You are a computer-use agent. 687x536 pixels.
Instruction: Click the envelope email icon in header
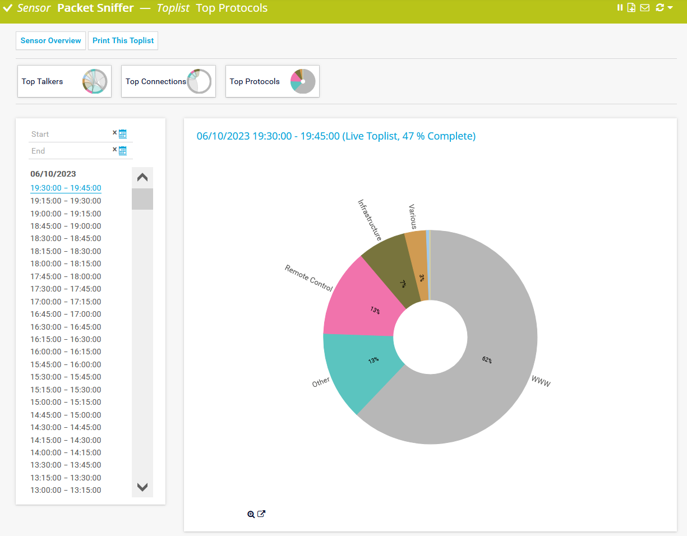pos(644,8)
